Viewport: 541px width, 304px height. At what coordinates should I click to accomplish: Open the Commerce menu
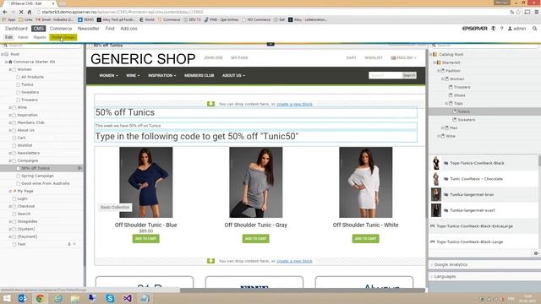(x=61, y=29)
